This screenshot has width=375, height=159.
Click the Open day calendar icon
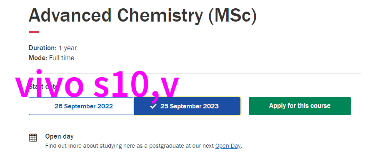pyautogui.click(x=33, y=137)
